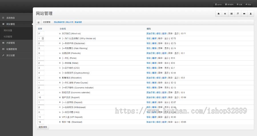The image size is (257, 136).
Task: Click the sort order field for Support row
Action: [41, 98]
